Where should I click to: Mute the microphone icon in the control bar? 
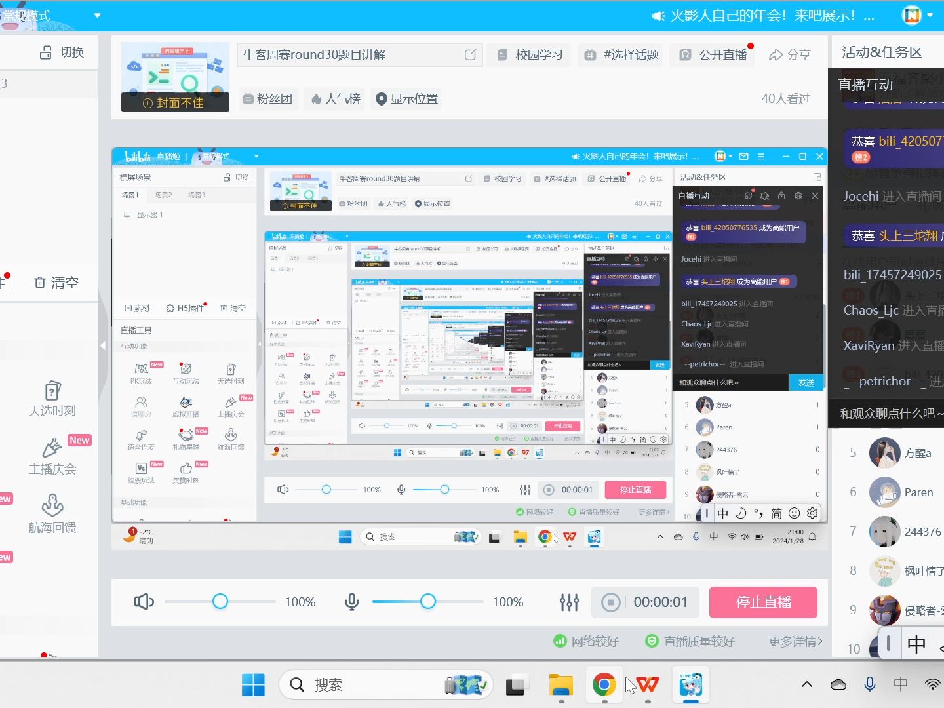[351, 602]
